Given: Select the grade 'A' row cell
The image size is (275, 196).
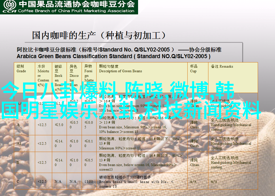Looking at the screenshot, I should [18, 125].
